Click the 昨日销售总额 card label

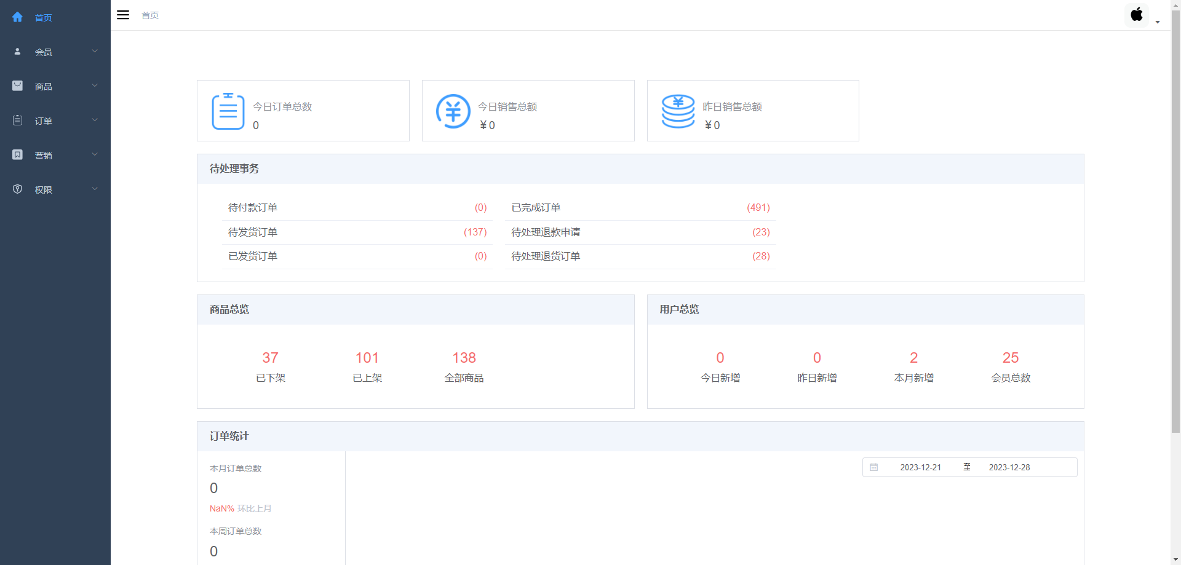(732, 107)
